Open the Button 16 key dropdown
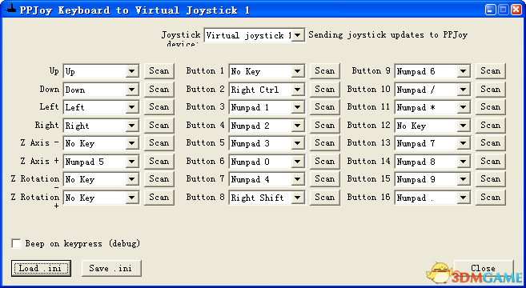 (x=432, y=198)
